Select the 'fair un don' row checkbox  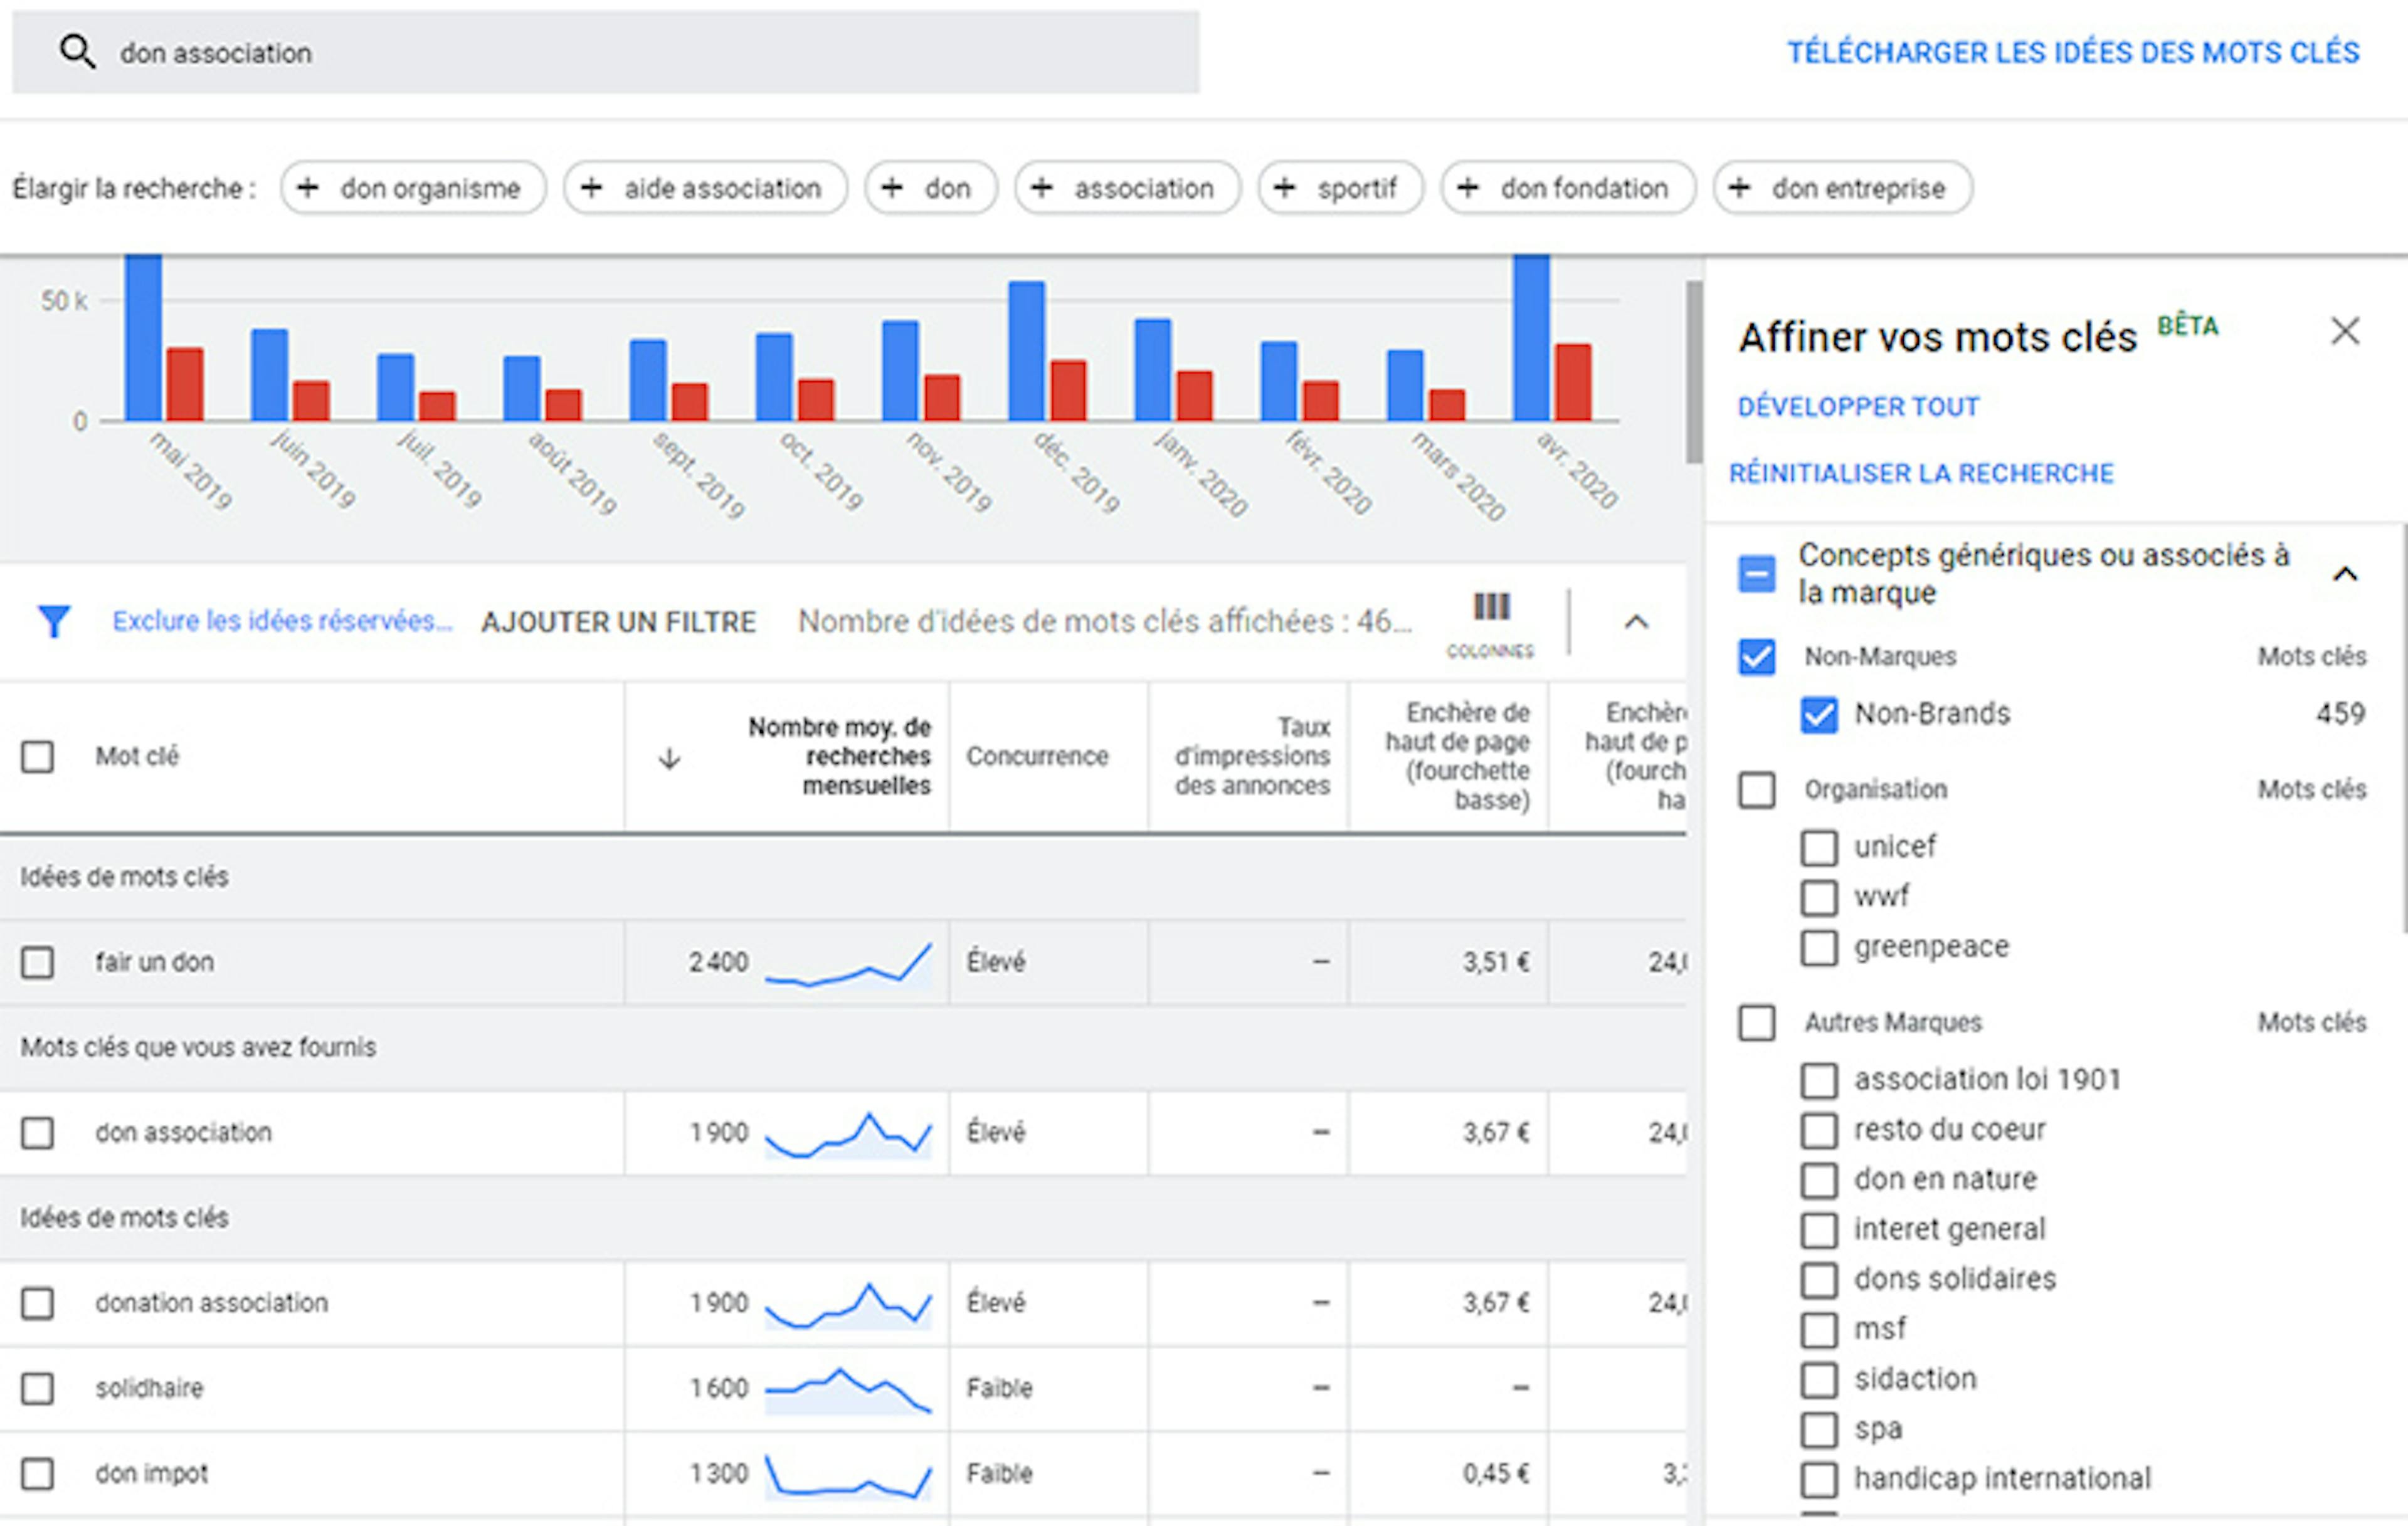[x=38, y=962]
